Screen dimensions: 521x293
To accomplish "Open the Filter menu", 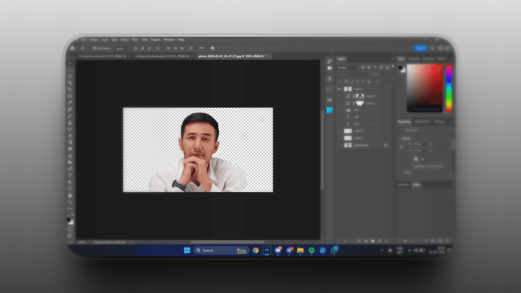I will click(135, 40).
